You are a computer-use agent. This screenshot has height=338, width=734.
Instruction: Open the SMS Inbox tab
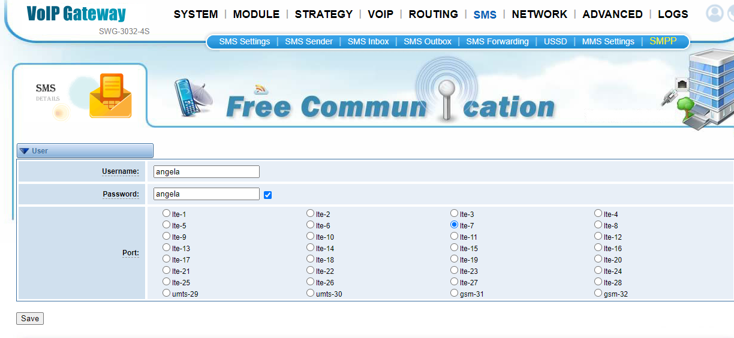tap(368, 41)
